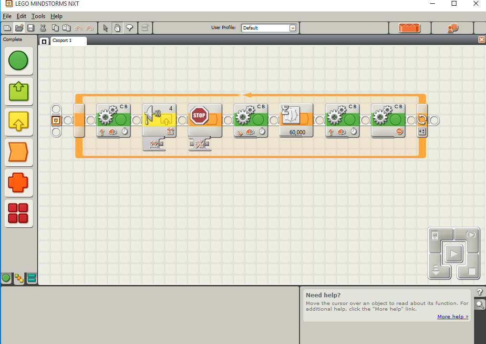Open the Action blocks palette

pyautogui.click(x=18, y=91)
